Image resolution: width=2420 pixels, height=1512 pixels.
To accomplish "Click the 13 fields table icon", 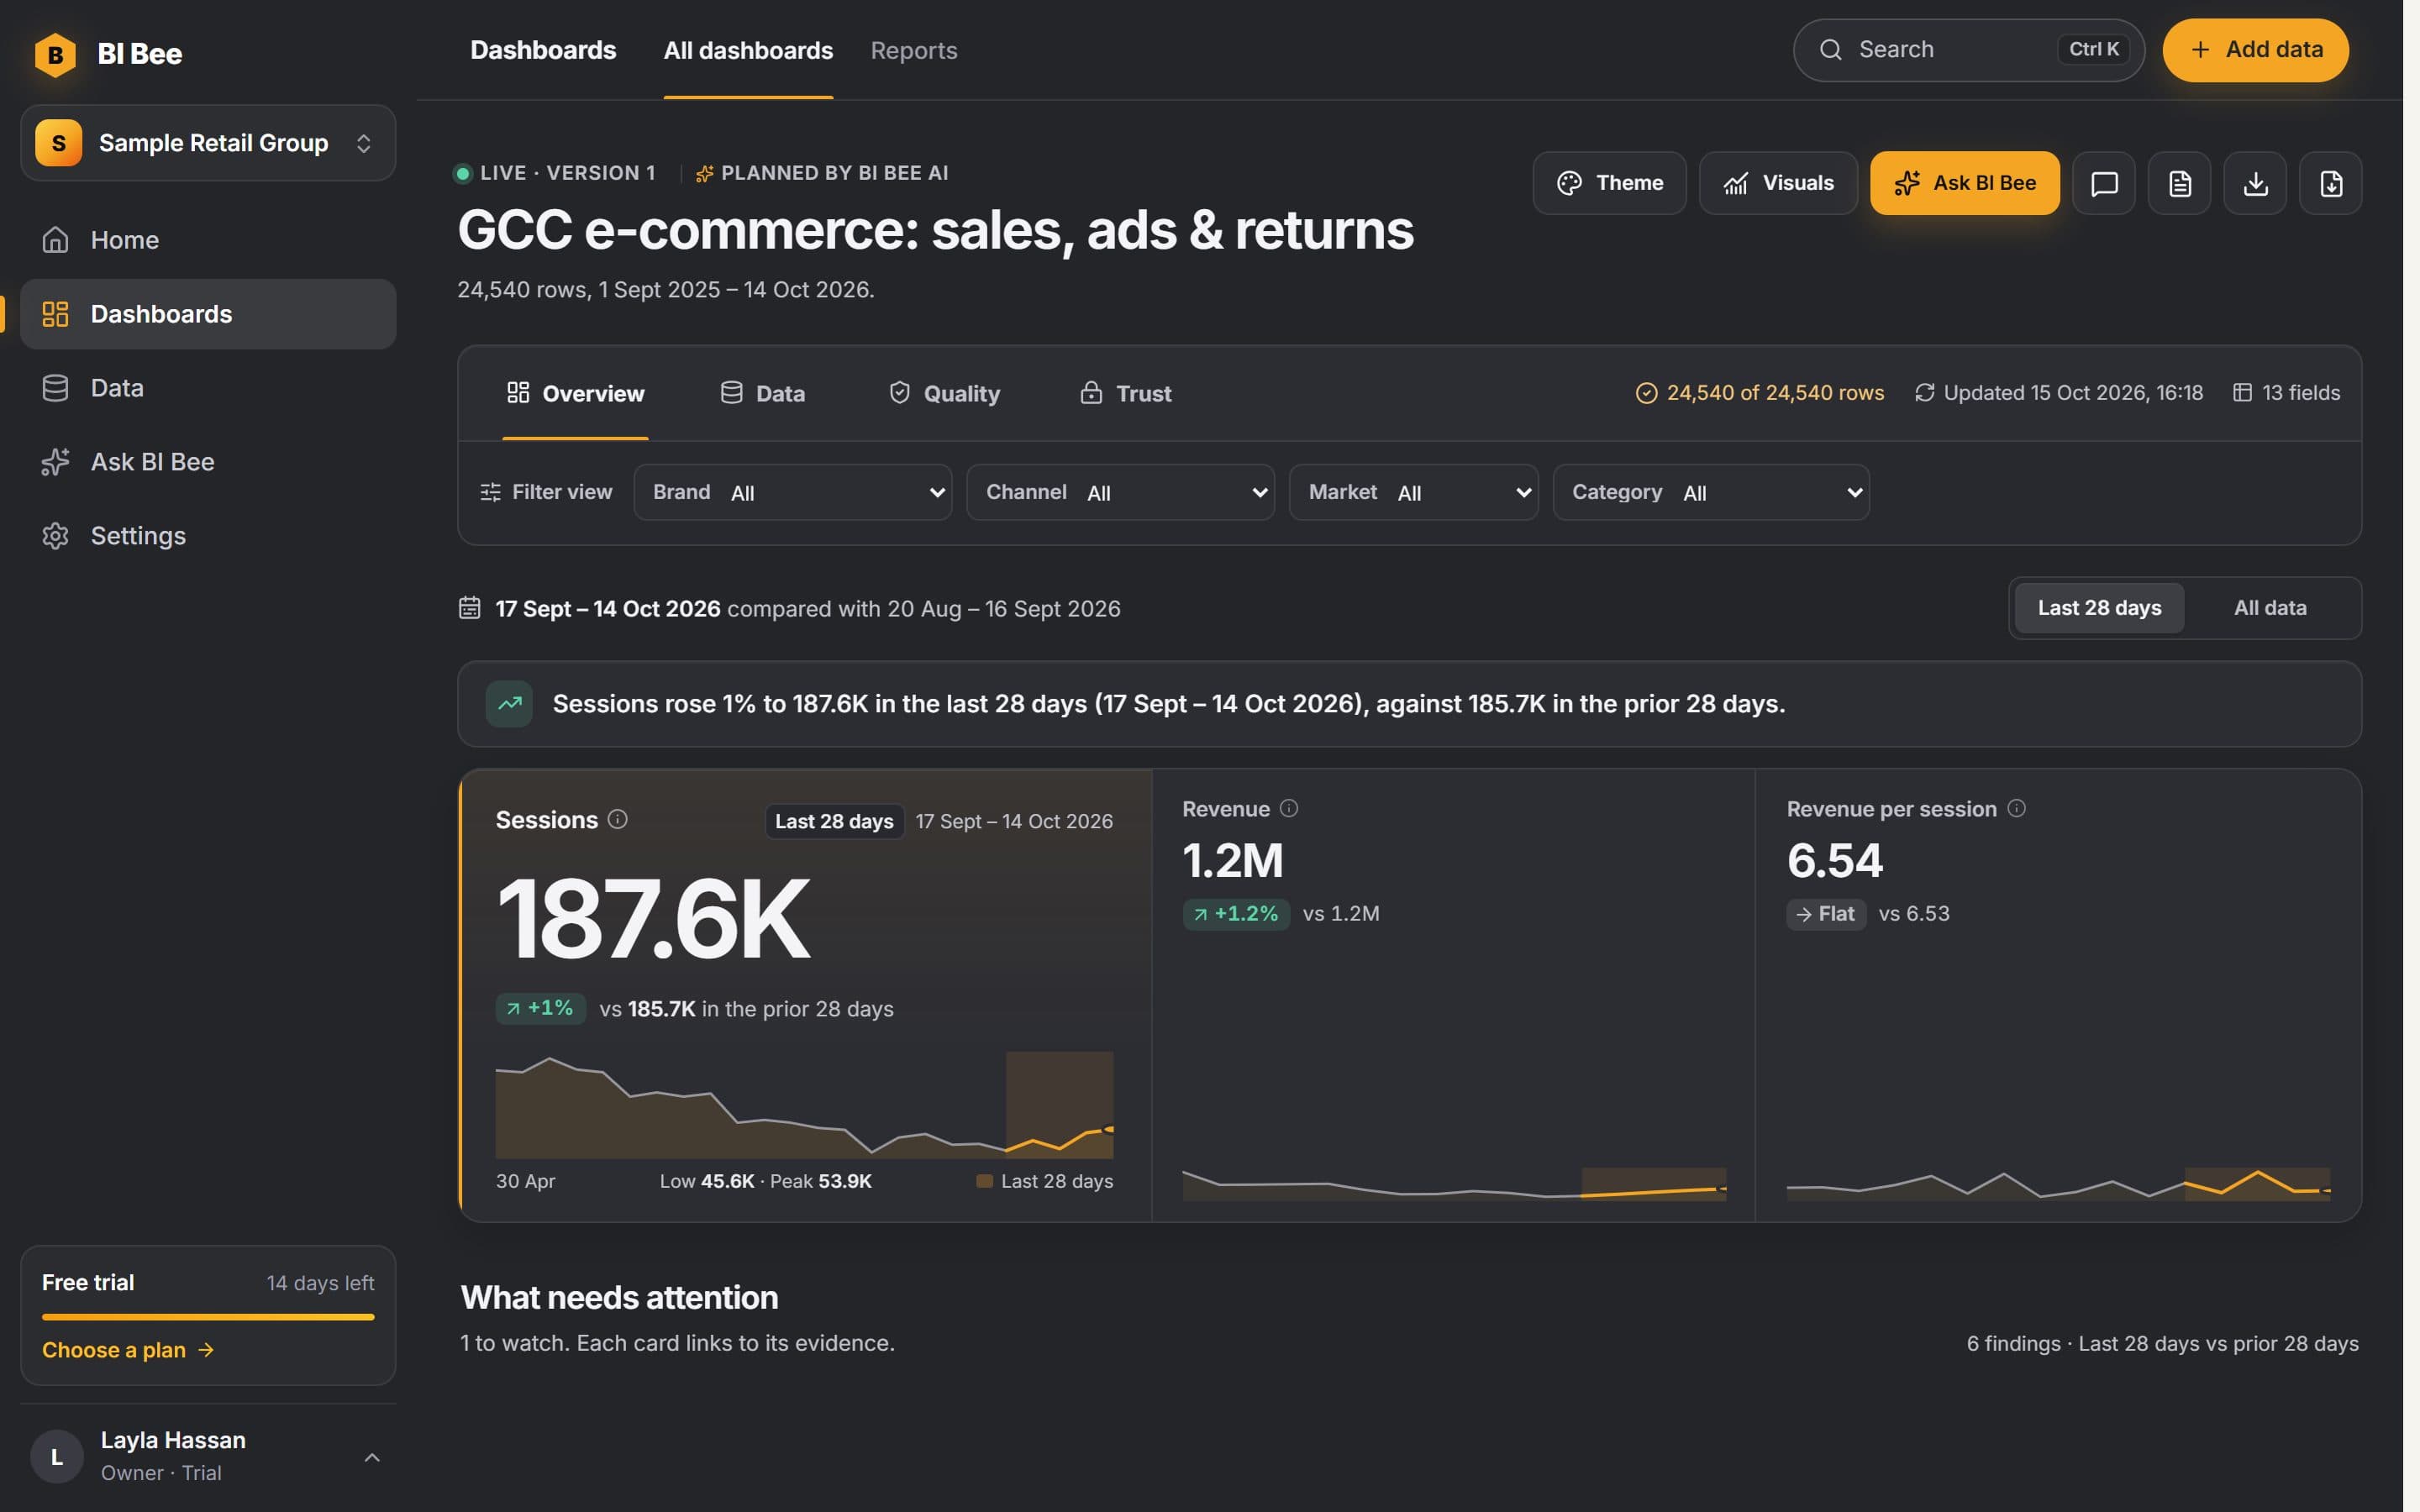I will pyautogui.click(x=2242, y=393).
